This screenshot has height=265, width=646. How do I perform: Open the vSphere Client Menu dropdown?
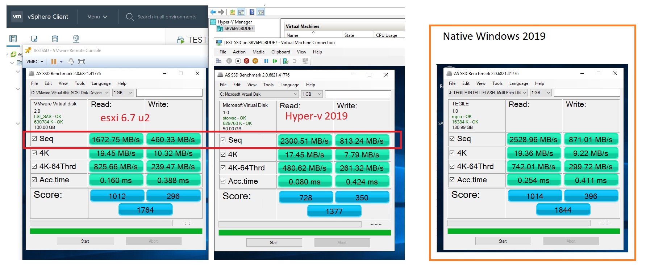(97, 17)
